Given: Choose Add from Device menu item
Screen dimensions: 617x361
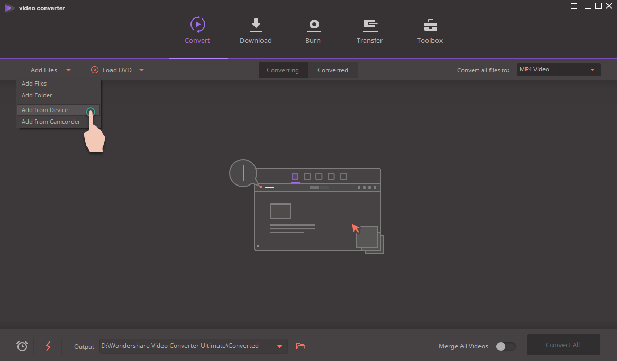Looking at the screenshot, I should [x=58, y=110].
